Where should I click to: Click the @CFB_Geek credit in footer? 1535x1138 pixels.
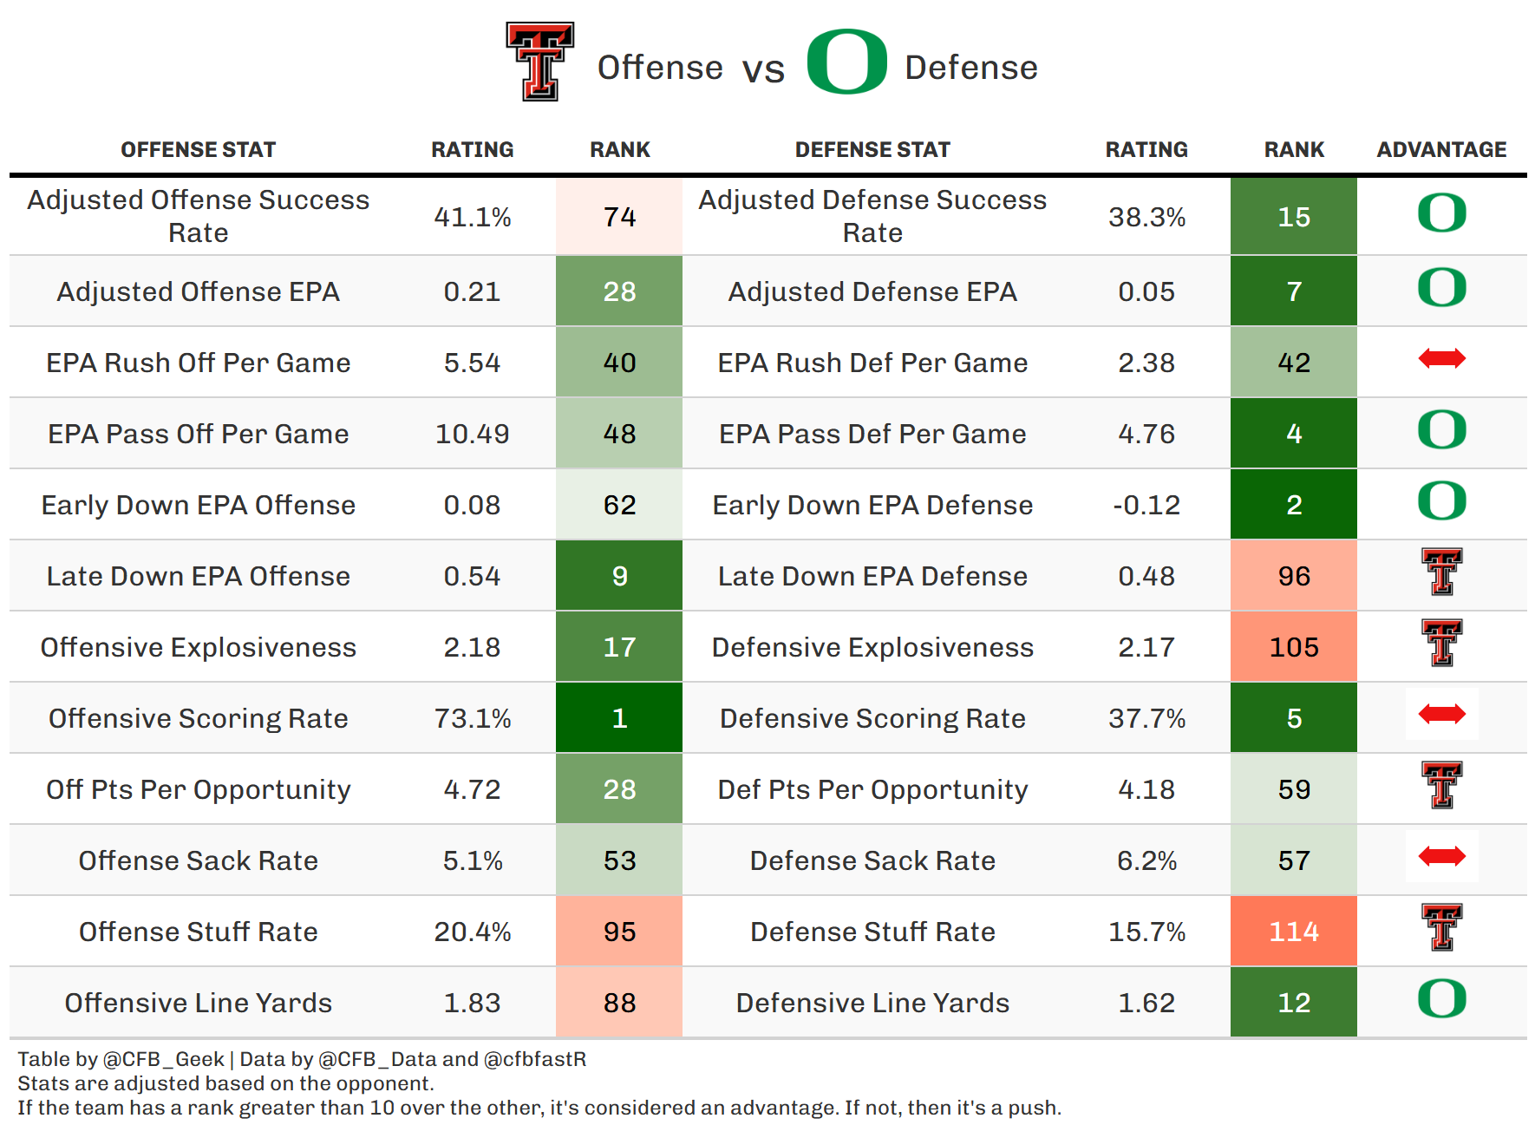coord(163,1059)
